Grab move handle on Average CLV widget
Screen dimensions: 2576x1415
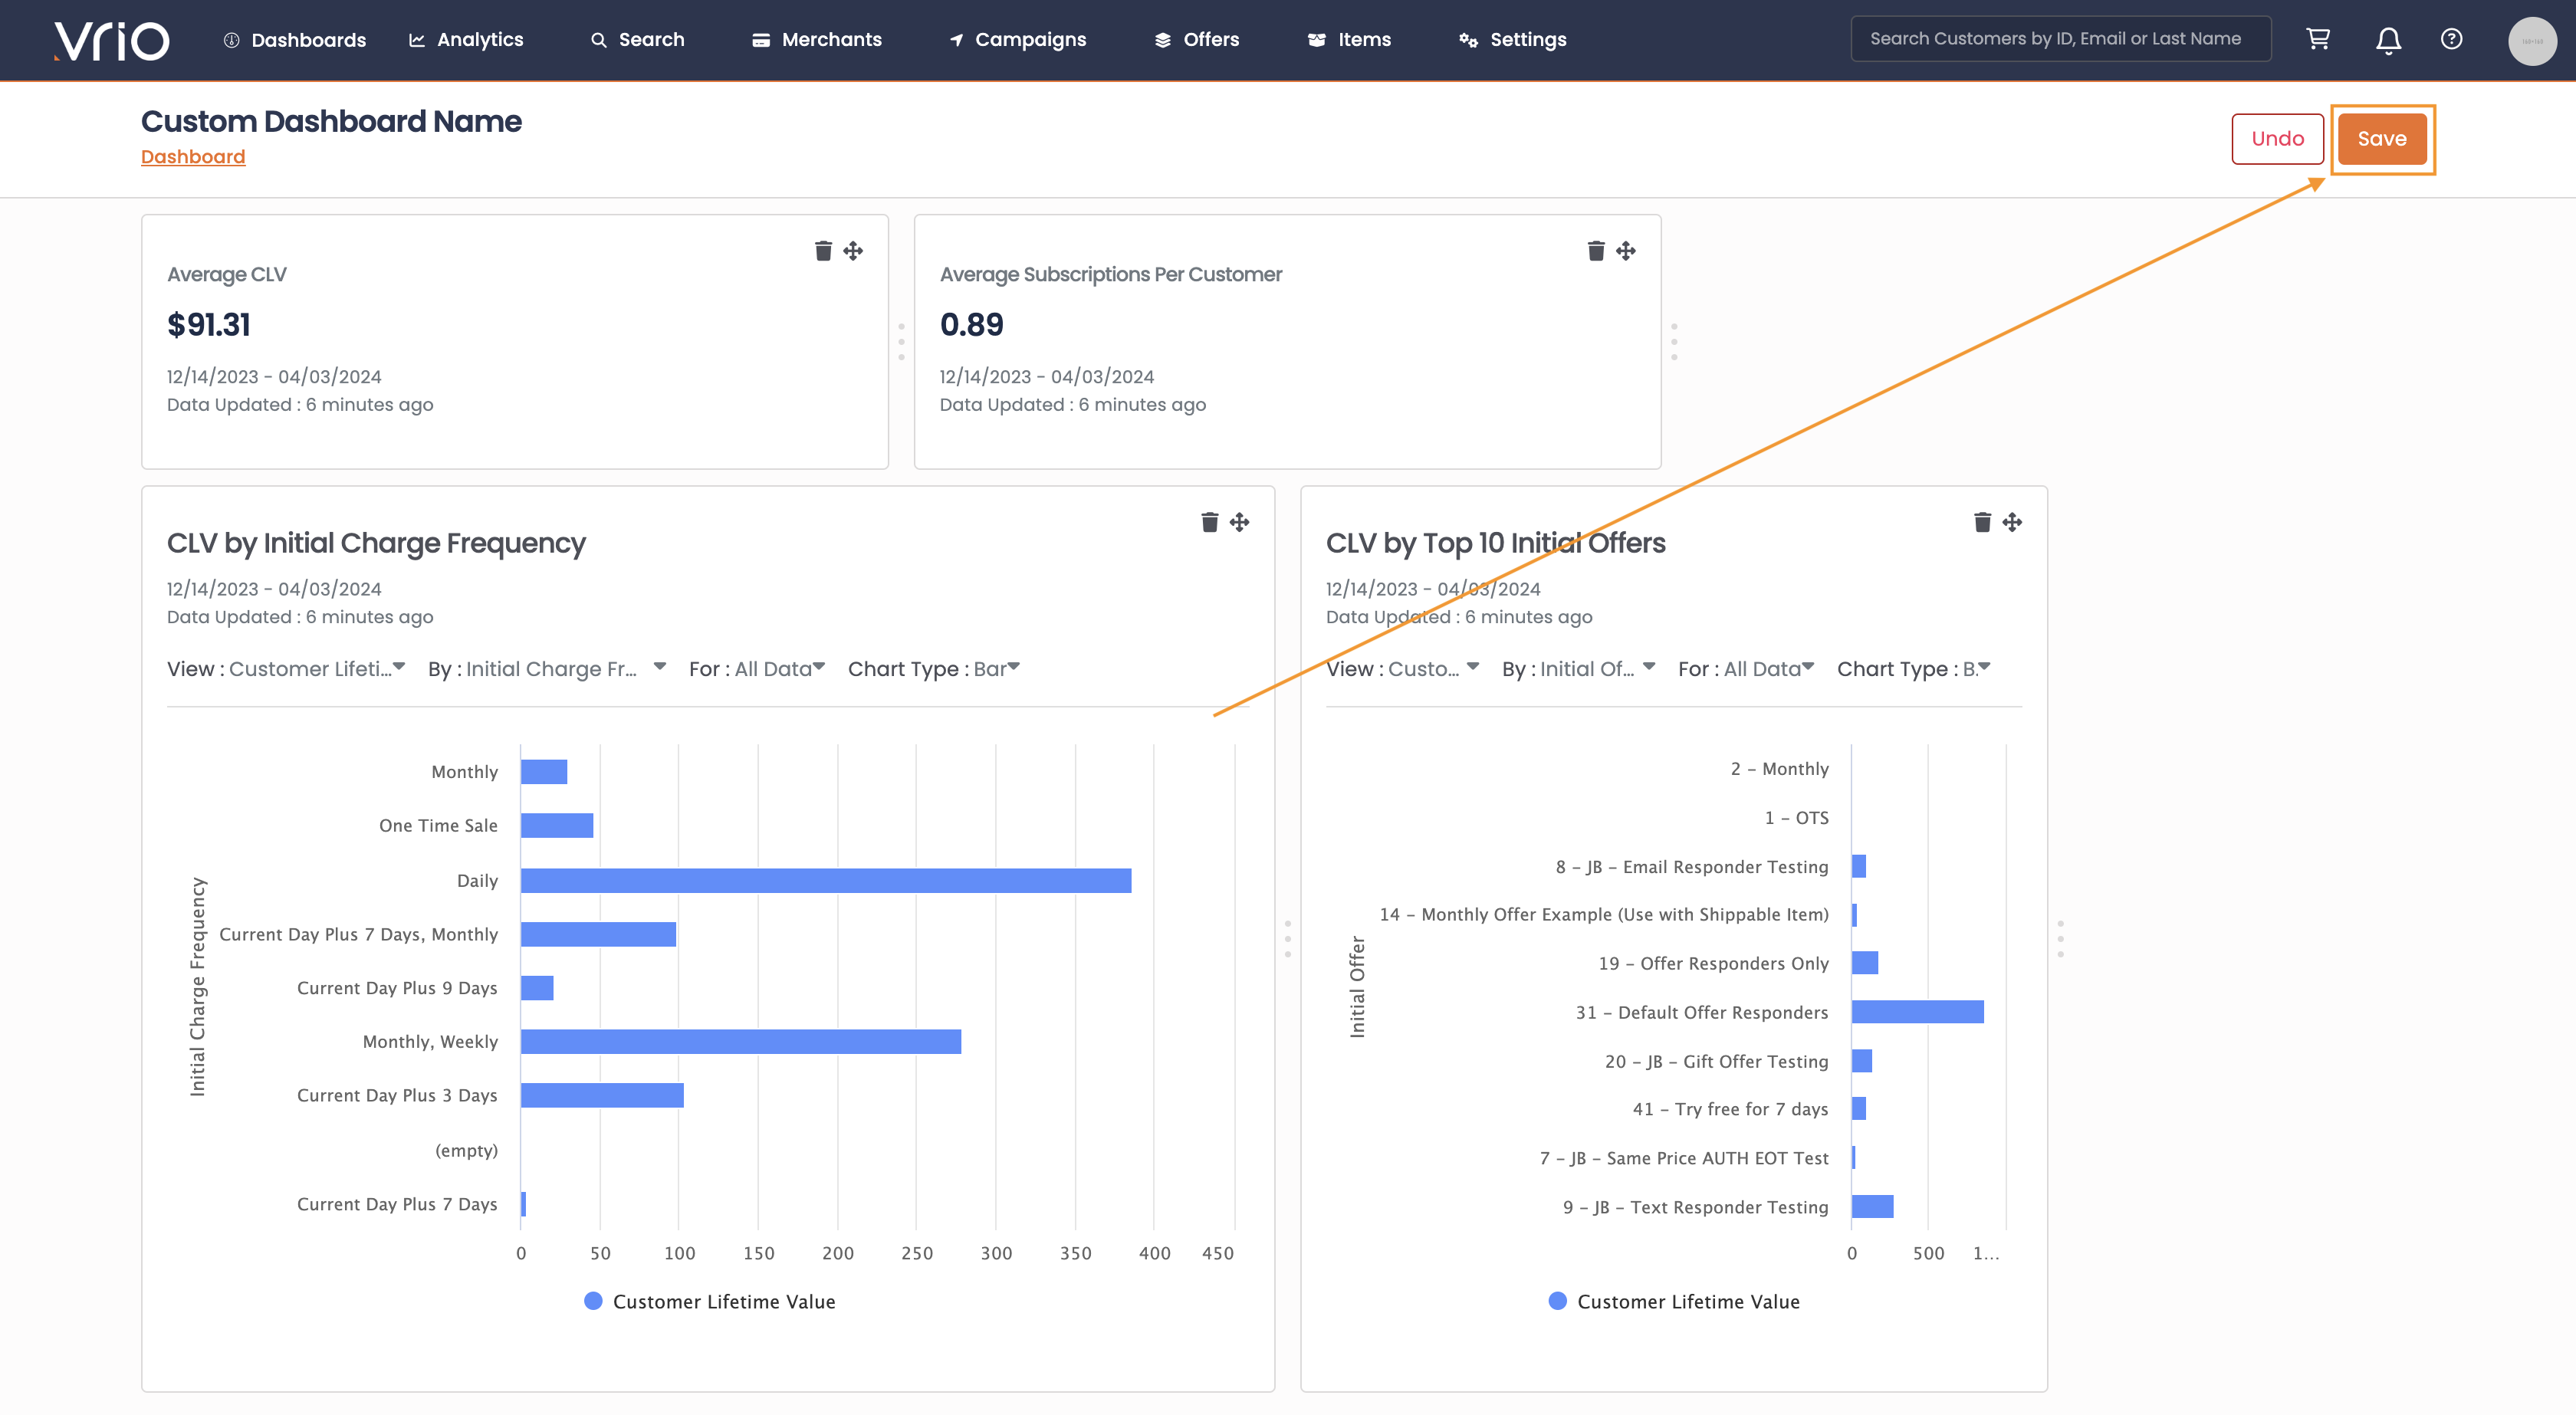853,250
